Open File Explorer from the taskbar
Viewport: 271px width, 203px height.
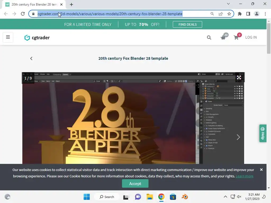click(150, 197)
